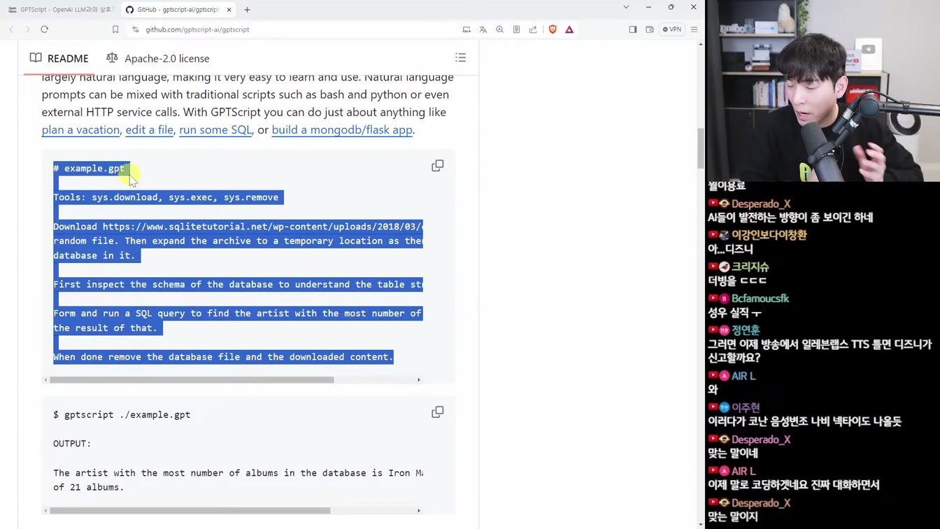Click the example.gpt code horizontal scrollbar
The height and width of the screenshot is (529, 940).
pyautogui.click(x=192, y=380)
